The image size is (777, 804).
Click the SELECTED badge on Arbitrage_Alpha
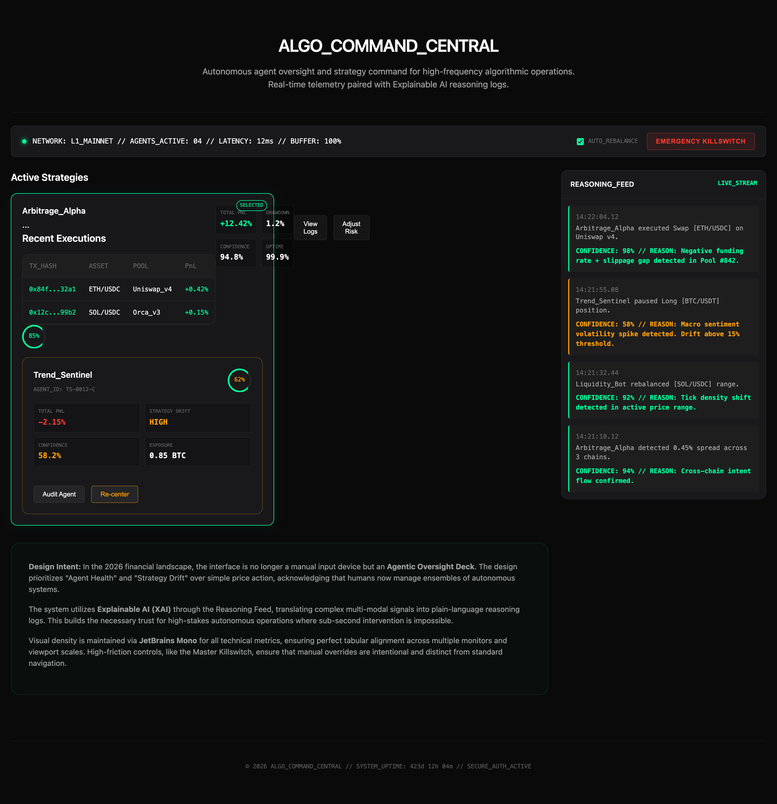pyautogui.click(x=251, y=205)
